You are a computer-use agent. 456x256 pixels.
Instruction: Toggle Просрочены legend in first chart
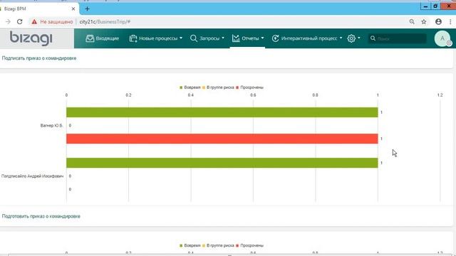pyautogui.click(x=249, y=87)
